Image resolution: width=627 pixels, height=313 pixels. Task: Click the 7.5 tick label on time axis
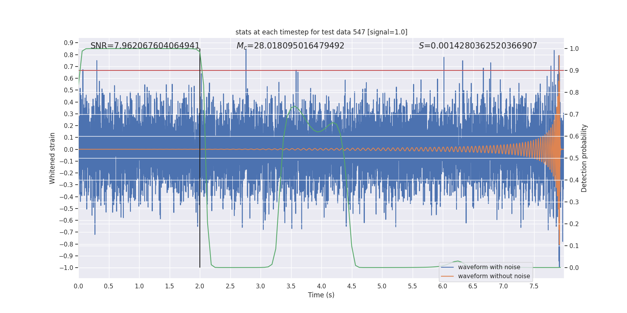point(534,286)
